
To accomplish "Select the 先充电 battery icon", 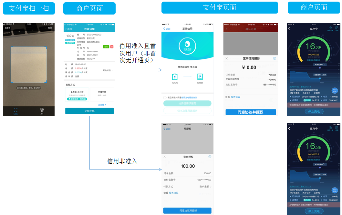I will click(x=175, y=77).
